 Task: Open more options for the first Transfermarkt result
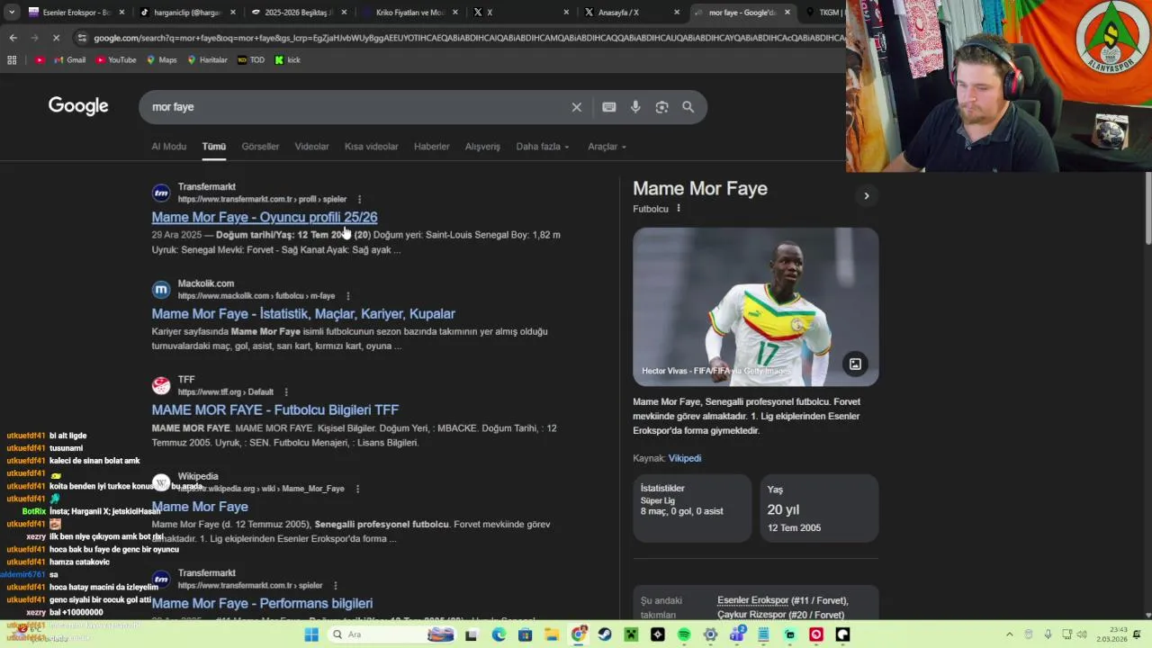coord(359,200)
